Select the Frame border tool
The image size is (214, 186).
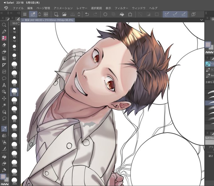[4, 72]
